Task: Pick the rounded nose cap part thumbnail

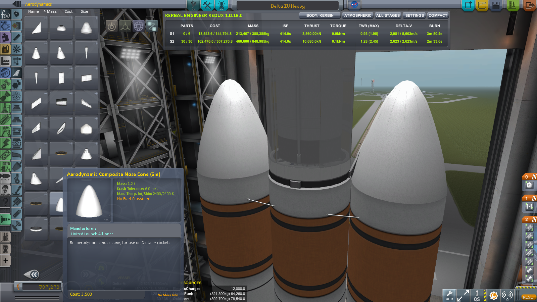Action: 61,28
